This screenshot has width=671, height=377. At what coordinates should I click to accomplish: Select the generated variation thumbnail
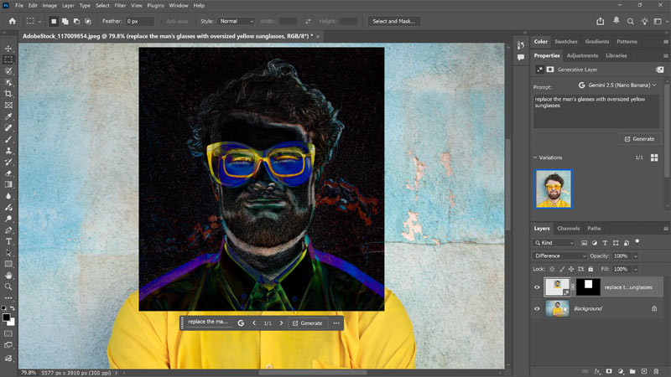click(x=554, y=188)
